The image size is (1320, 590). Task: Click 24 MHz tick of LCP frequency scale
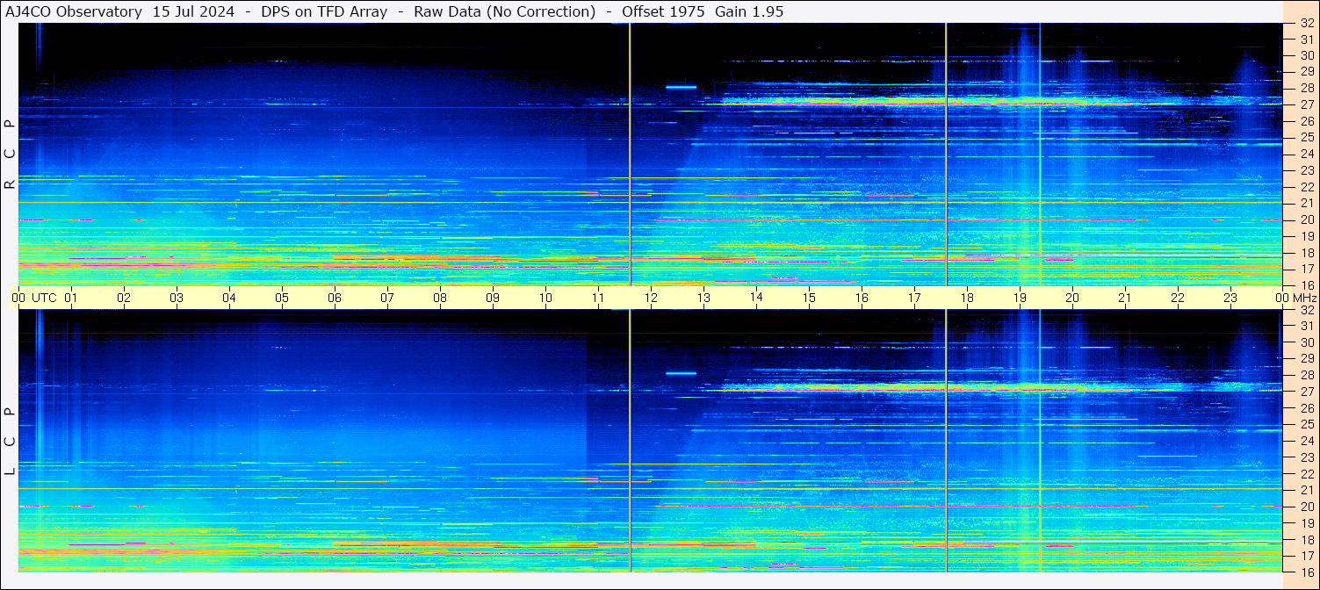[1306, 441]
